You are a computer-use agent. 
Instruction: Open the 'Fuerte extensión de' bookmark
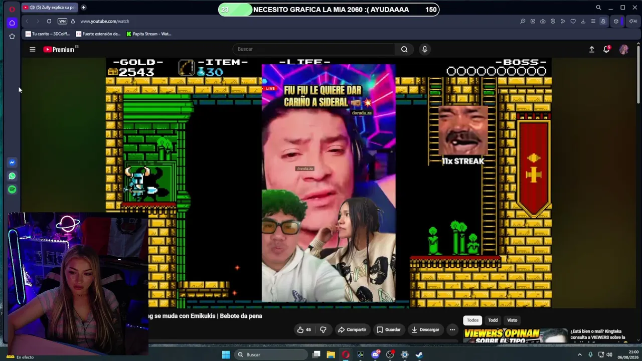pyautogui.click(x=98, y=34)
